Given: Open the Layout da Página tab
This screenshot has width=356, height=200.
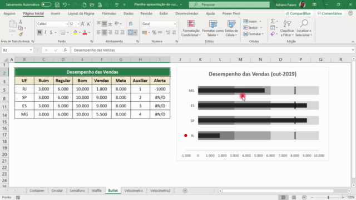Looking at the screenshot, I should 81,13.
